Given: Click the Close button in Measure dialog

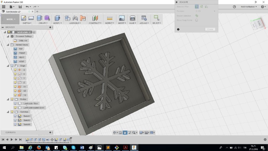Looking at the screenshot, I should [210, 29].
